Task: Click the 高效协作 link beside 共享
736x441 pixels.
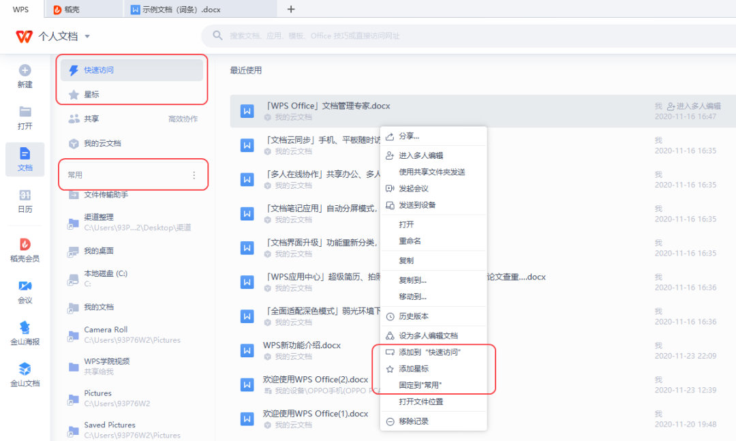Action: click(183, 119)
